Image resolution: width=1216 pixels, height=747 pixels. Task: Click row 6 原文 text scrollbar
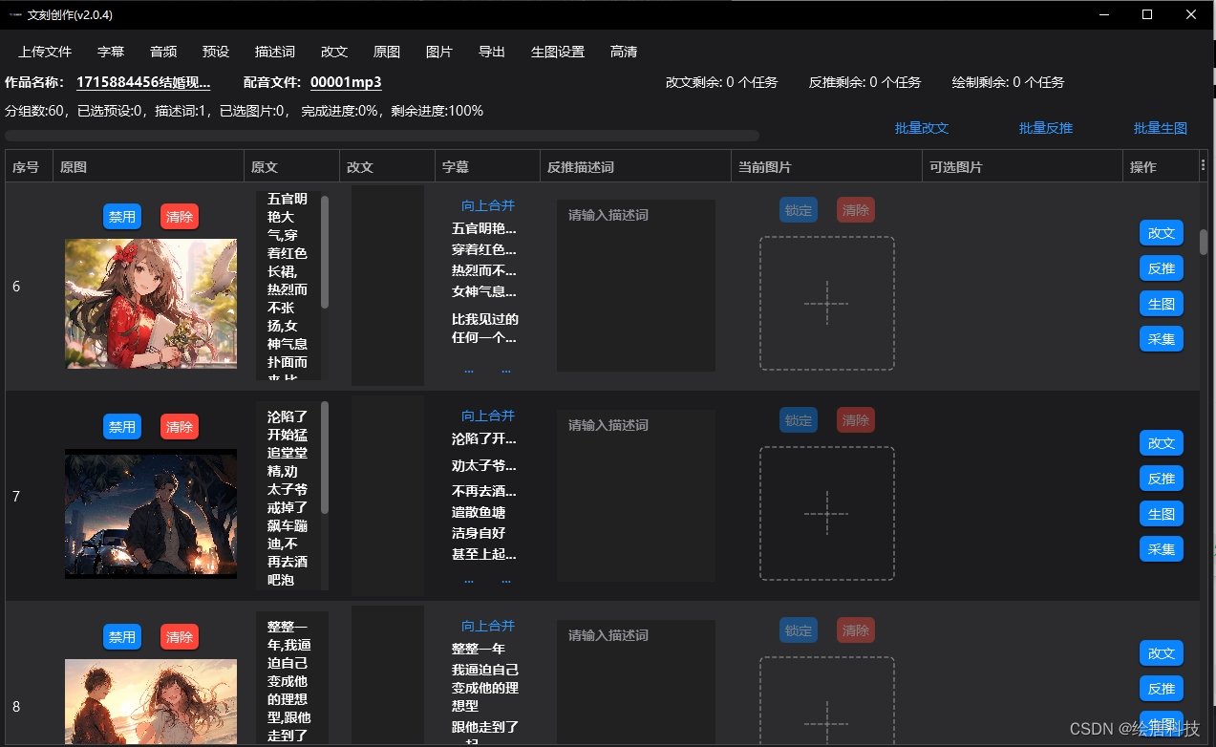[325, 252]
